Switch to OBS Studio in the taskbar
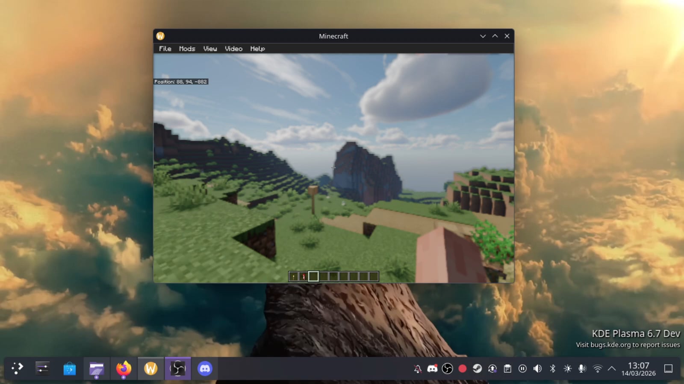This screenshot has height=384, width=684. (177, 368)
